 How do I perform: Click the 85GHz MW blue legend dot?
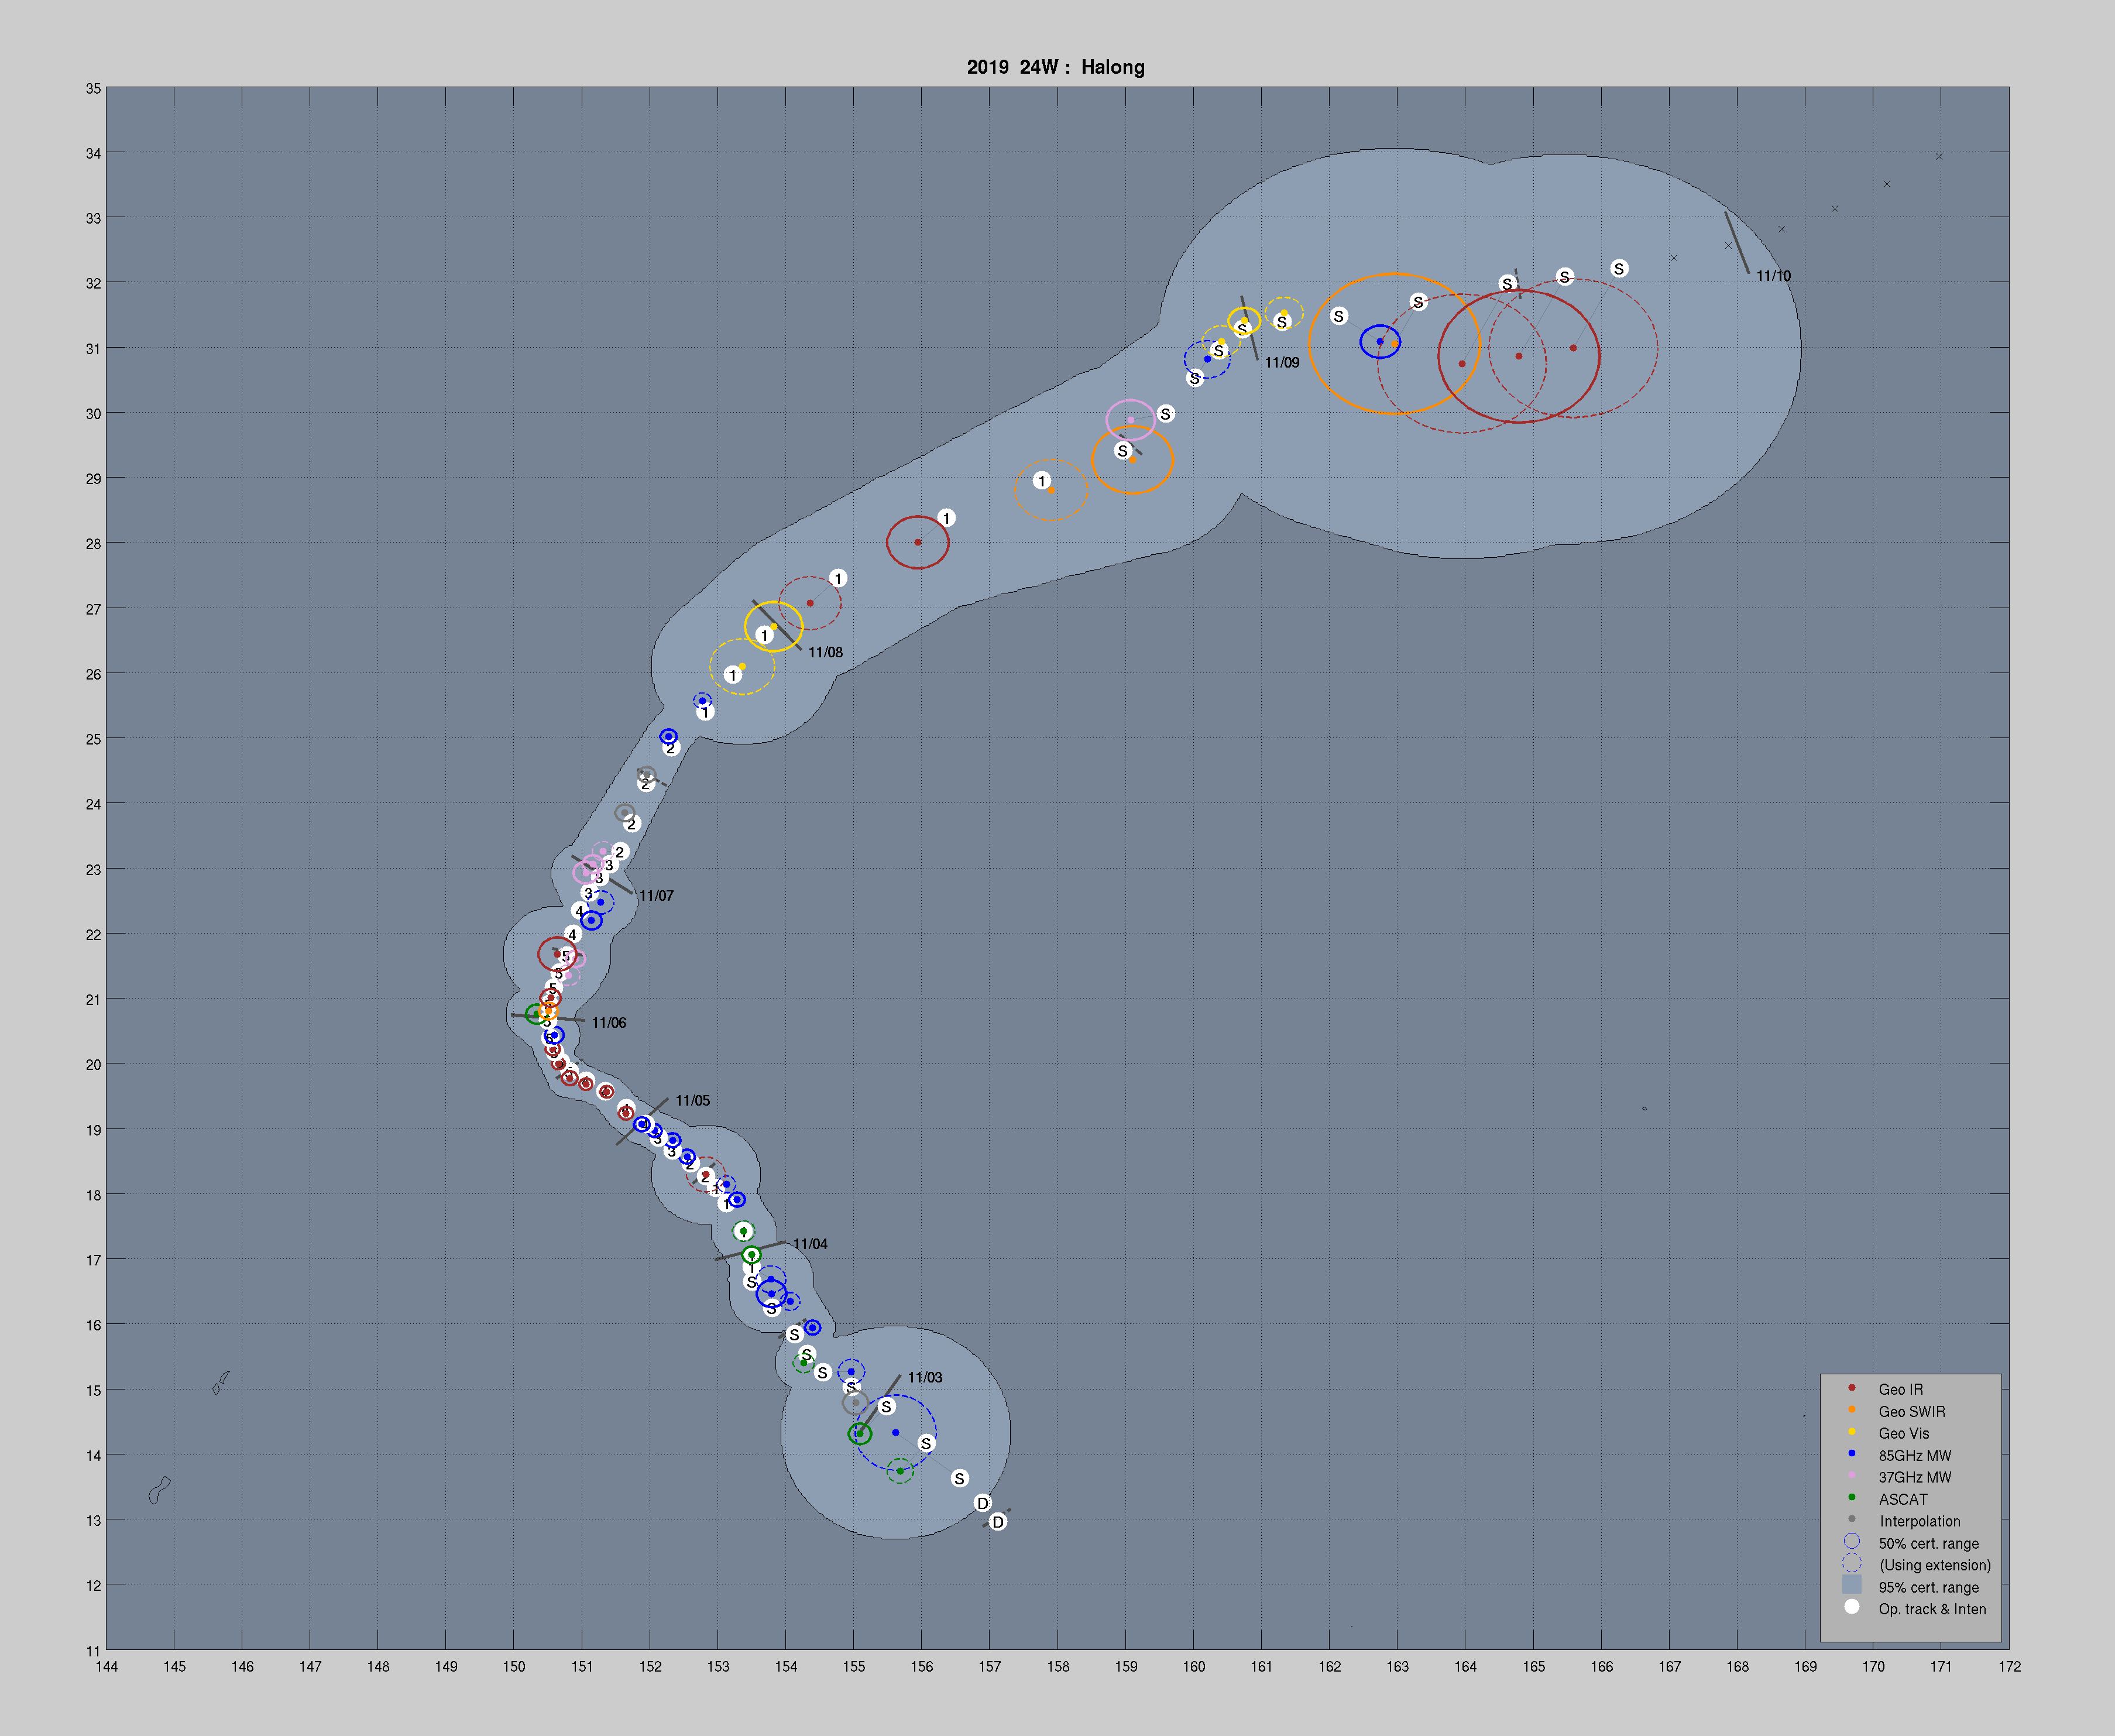point(1851,1454)
